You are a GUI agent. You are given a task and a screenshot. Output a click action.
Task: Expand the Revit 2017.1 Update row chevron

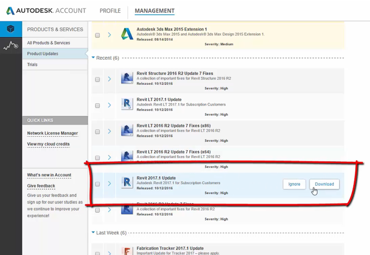click(110, 184)
